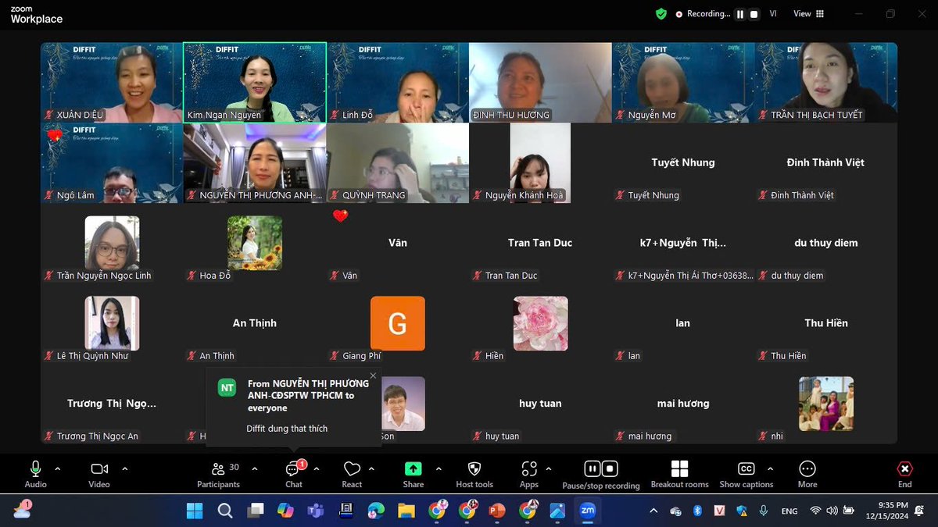Open the More options menu
The width and height of the screenshot is (938, 527).
coord(807,473)
